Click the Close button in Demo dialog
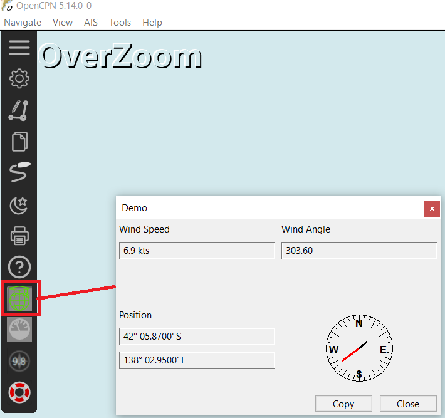 (408, 404)
